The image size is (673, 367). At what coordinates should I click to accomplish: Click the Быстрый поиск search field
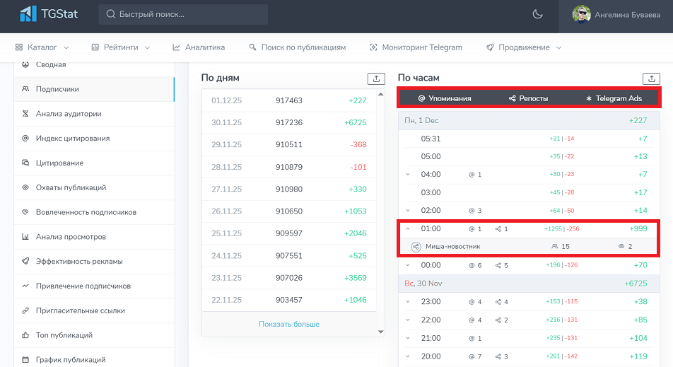(183, 14)
